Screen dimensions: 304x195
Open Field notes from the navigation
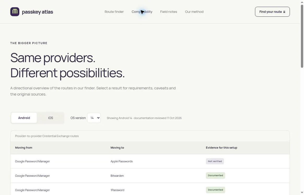[x=169, y=12]
